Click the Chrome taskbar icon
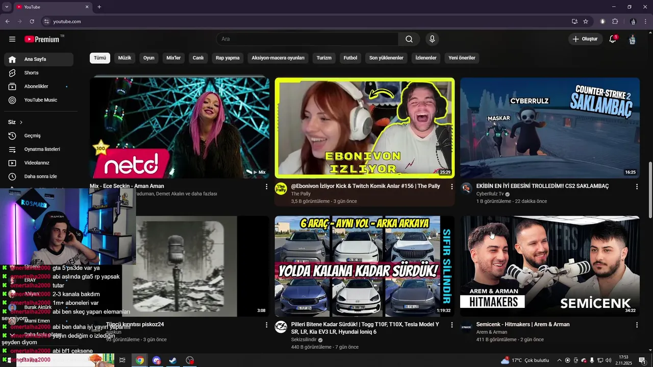 pos(140,360)
